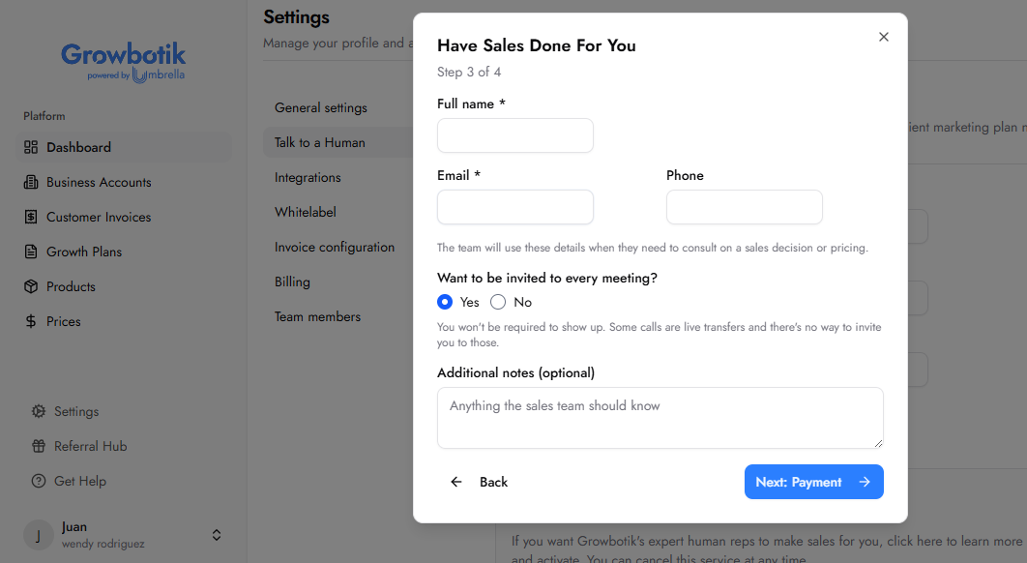Viewport: 1027px width, 563px height.
Task: Click the Prices dollar sign icon
Action: [31, 321]
